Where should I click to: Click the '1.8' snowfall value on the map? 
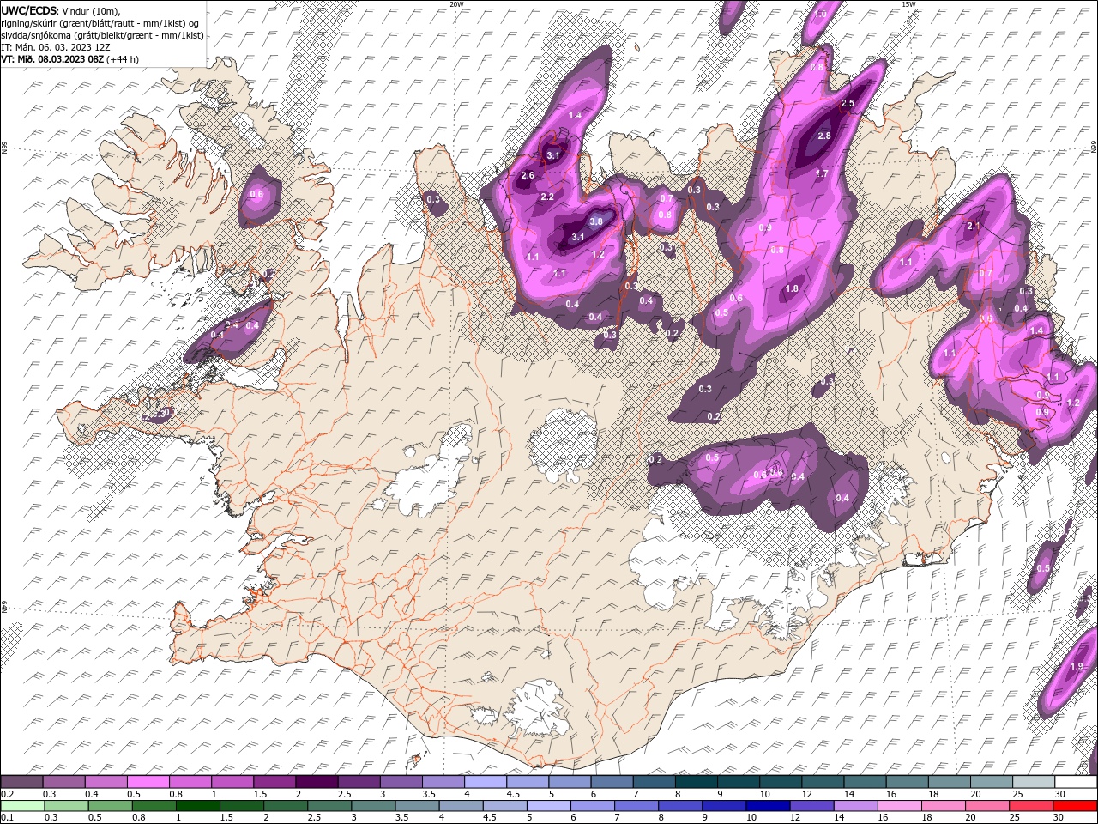click(793, 289)
